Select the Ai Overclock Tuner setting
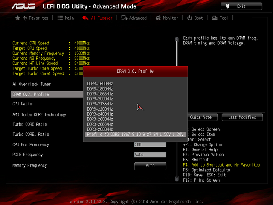The height and width of the screenshot is (205, 273). coord(32,84)
